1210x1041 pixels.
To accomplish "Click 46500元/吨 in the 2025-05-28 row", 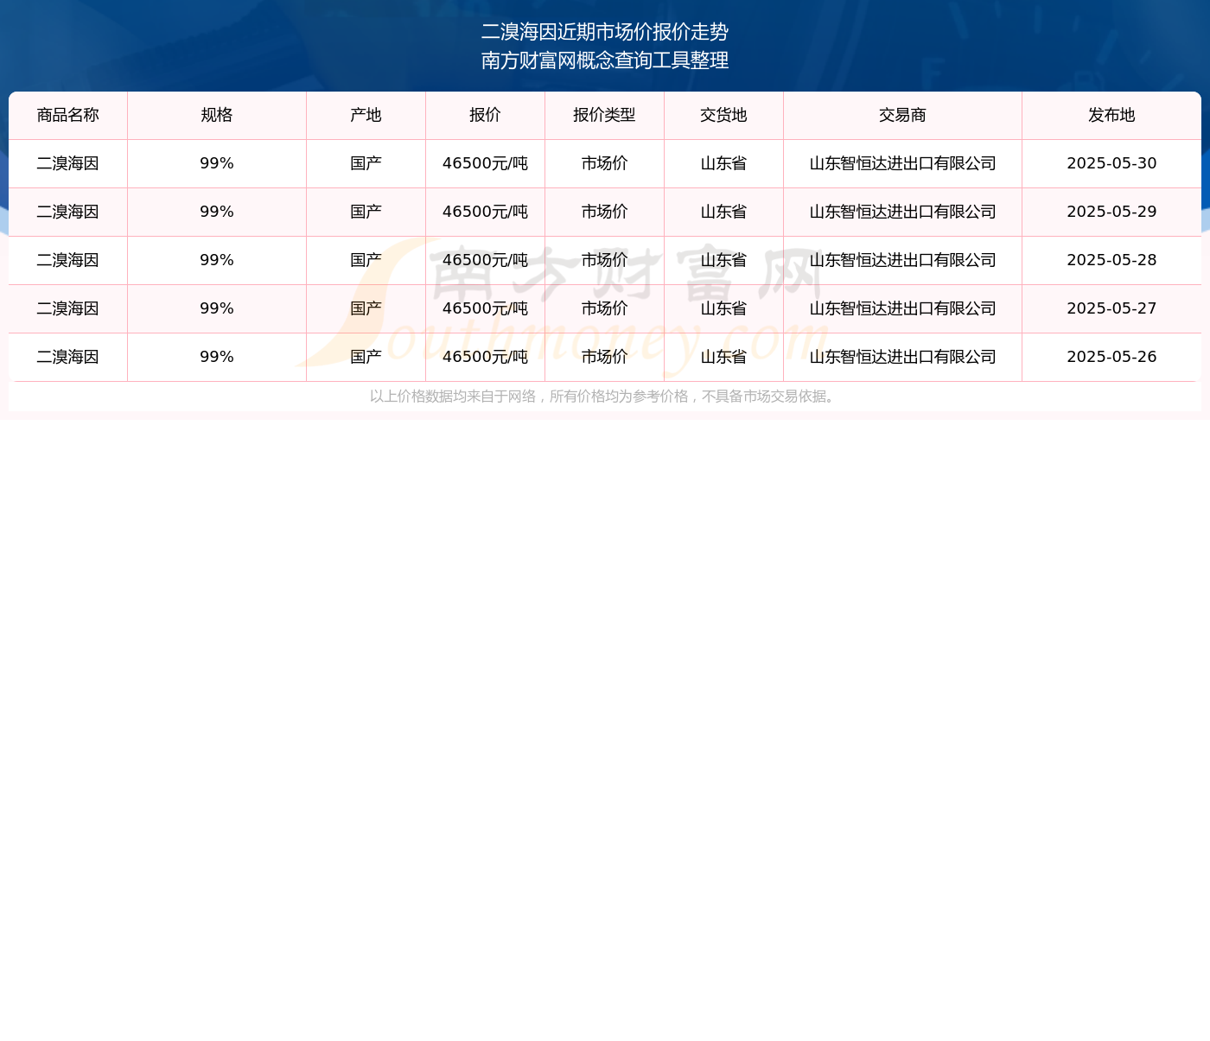I will pyautogui.click(x=485, y=260).
